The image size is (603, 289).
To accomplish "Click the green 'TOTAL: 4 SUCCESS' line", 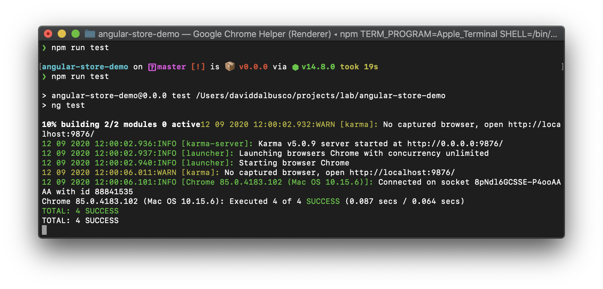I will pyautogui.click(x=80, y=211).
